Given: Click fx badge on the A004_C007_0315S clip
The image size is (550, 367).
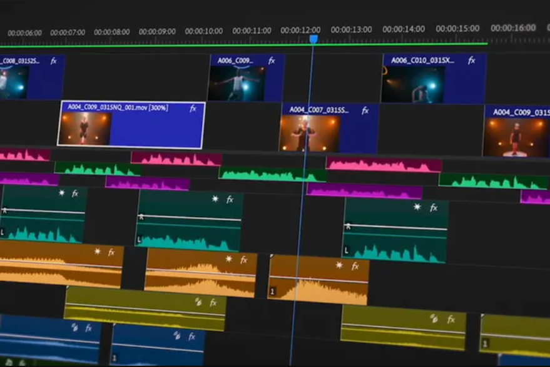Looking at the screenshot, I should (x=365, y=111).
